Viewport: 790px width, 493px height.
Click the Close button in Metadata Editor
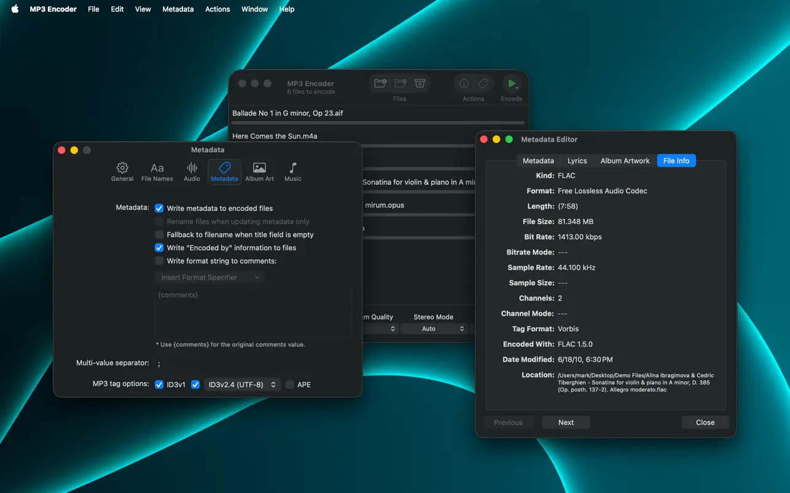pyautogui.click(x=705, y=422)
